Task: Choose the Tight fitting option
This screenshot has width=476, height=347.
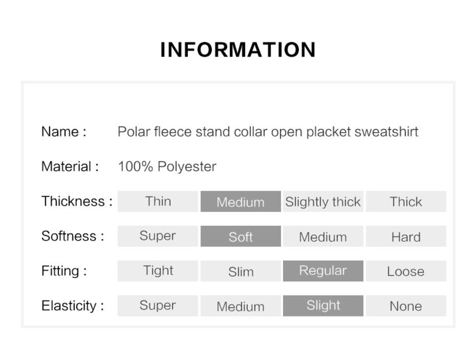Action: click(x=158, y=271)
